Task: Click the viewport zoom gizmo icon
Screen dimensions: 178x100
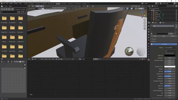Action: point(145,20)
